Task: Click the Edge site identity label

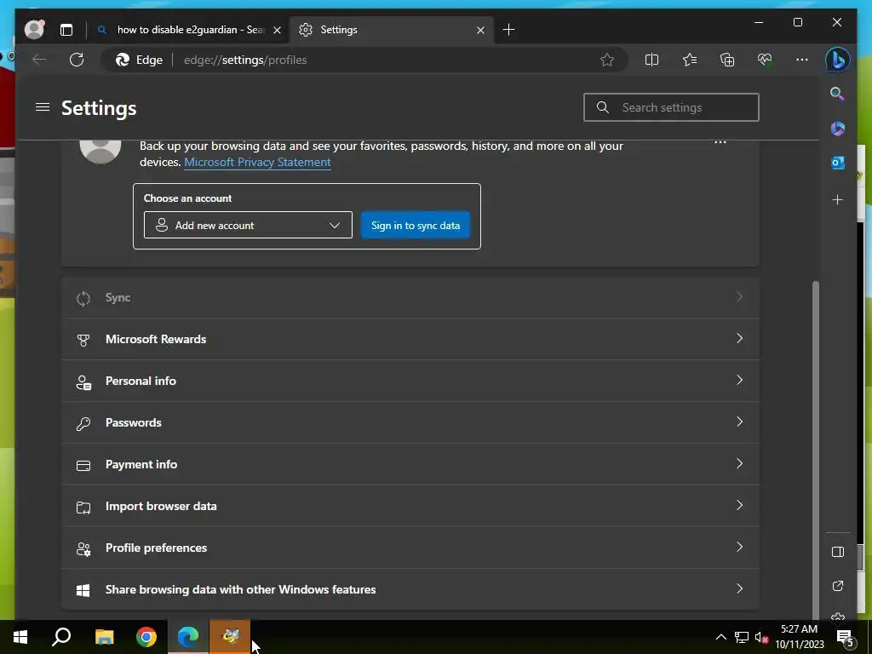Action: [x=139, y=60]
